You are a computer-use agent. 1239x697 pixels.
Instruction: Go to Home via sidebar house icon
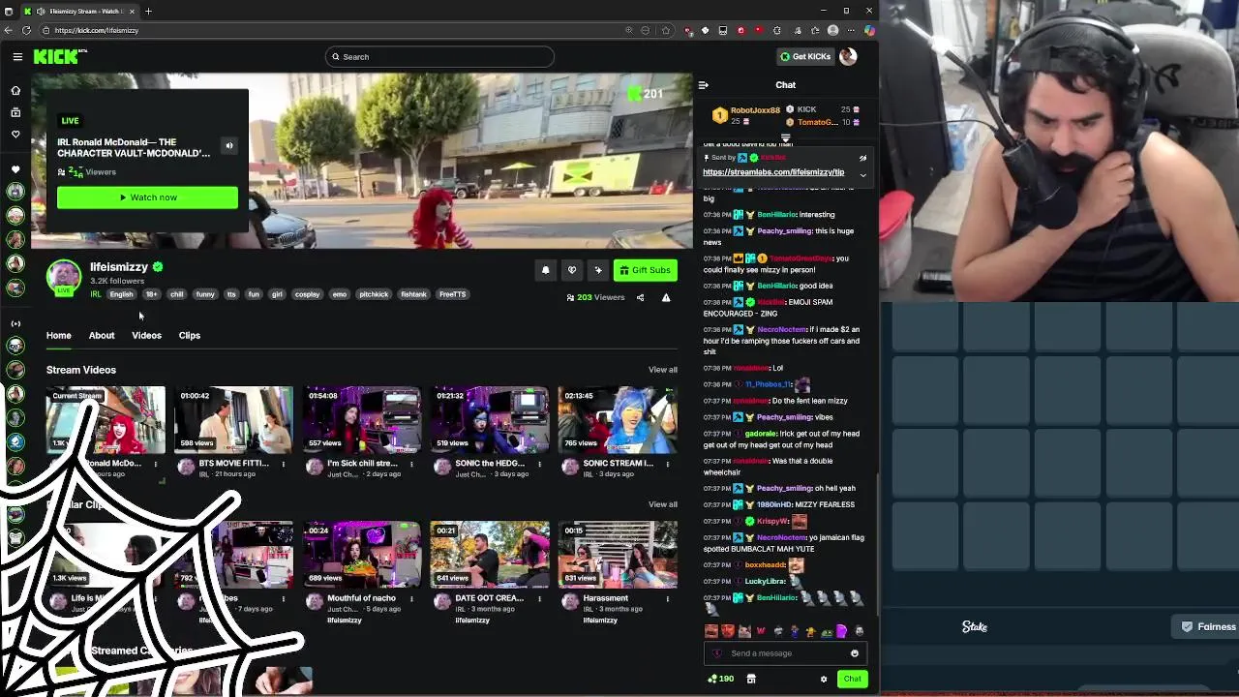15,90
